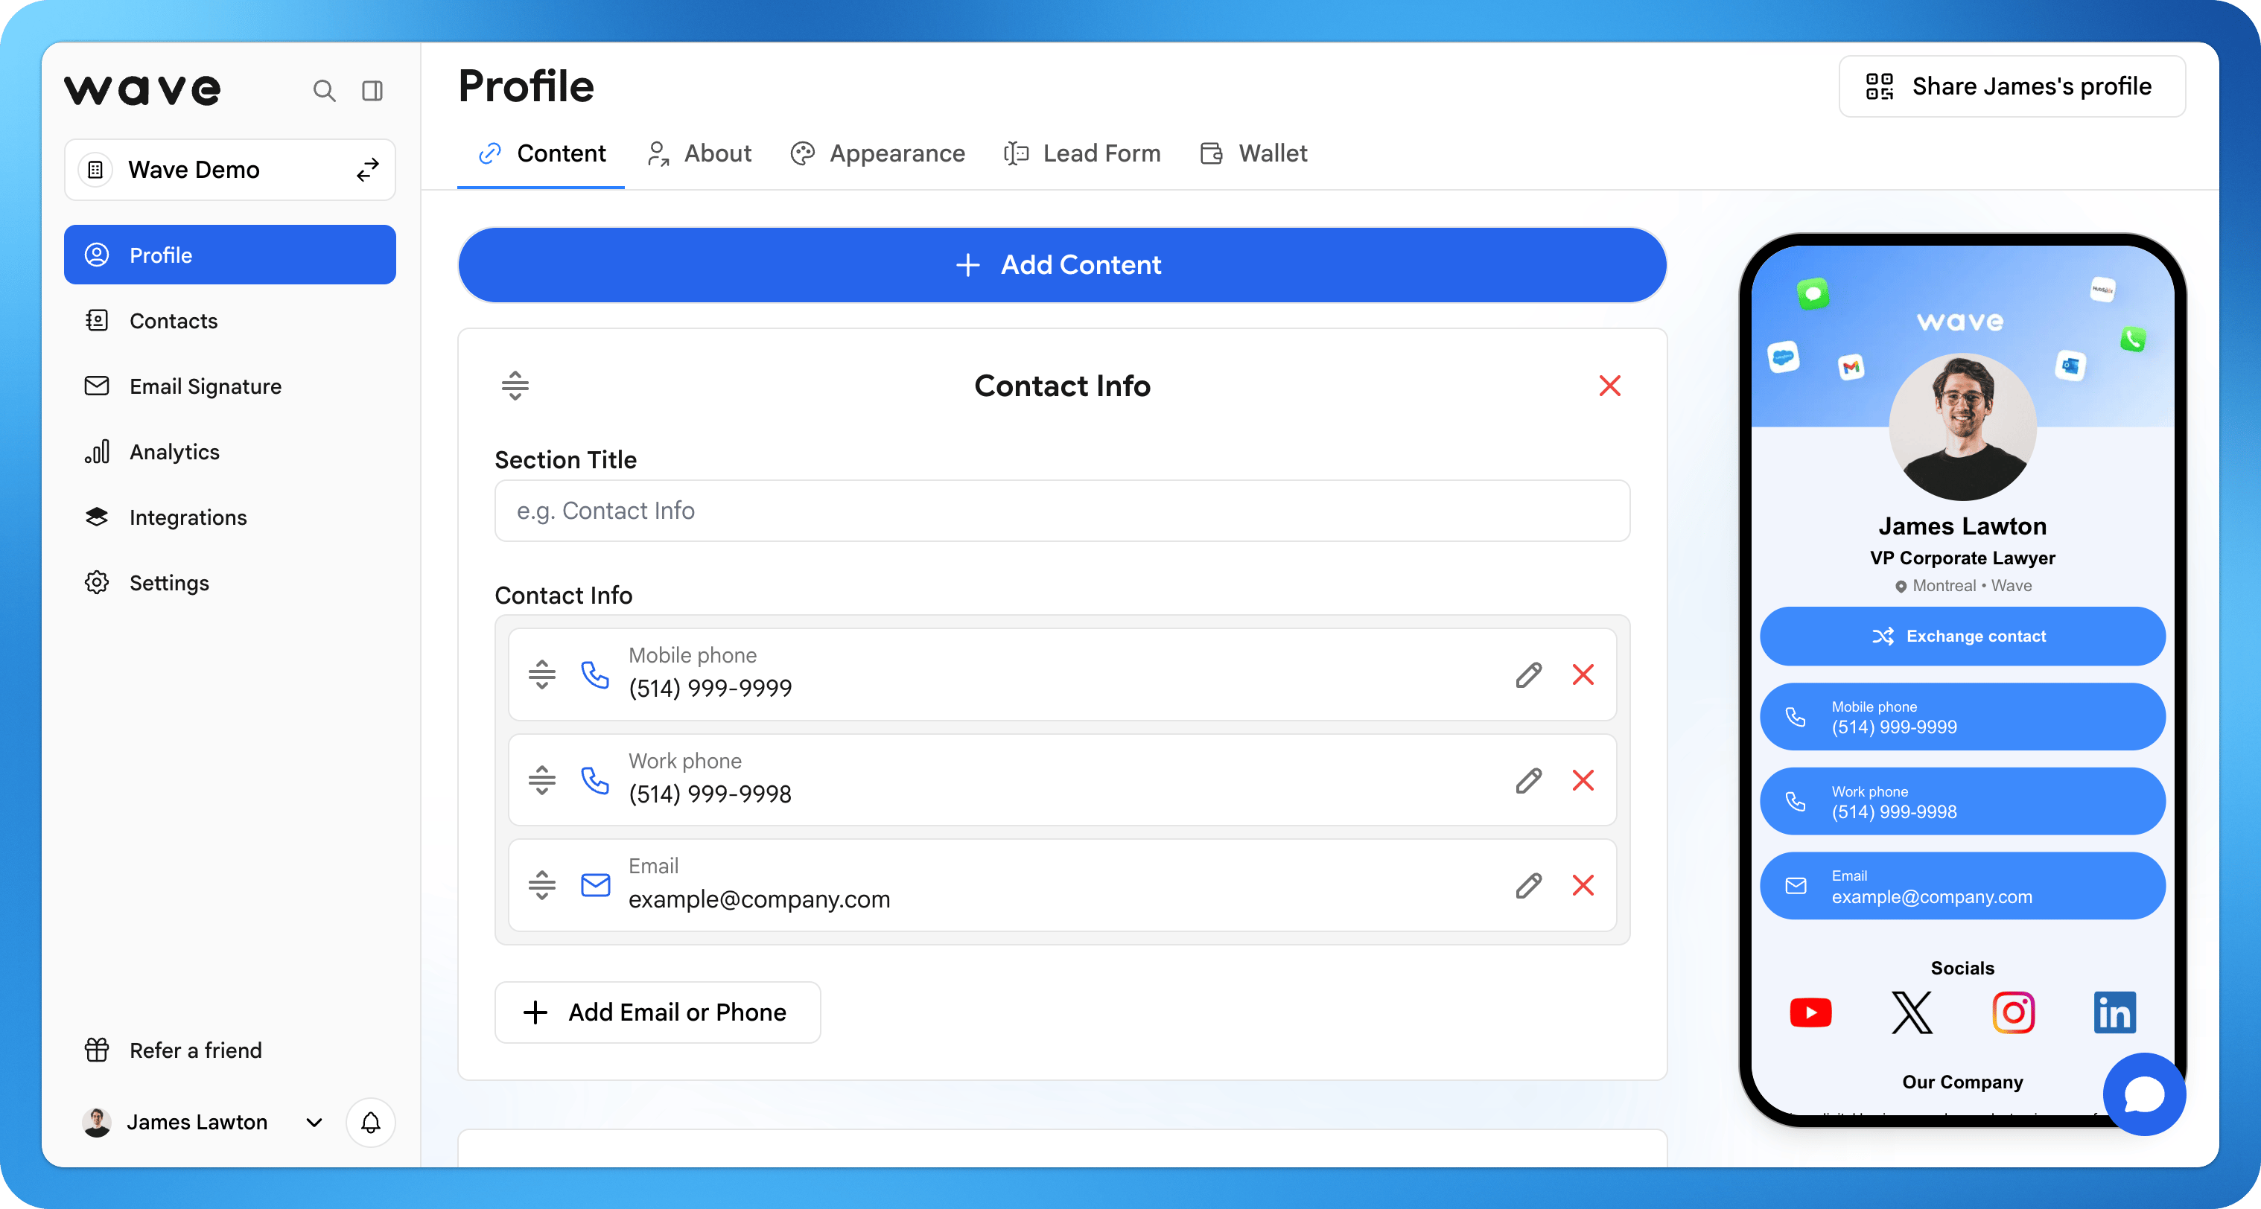Click the Salesforce icon in preview header

pos(1783,357)
